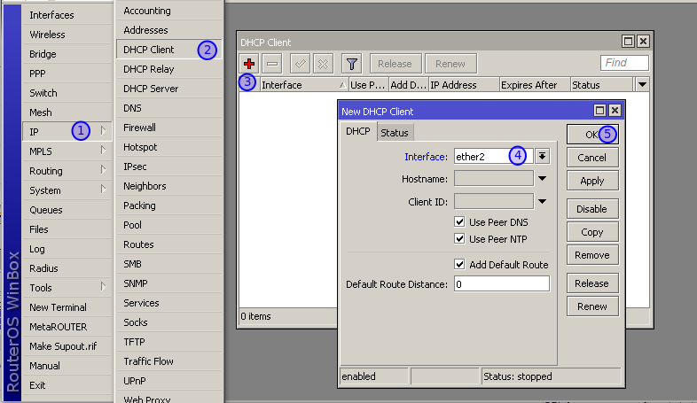Open New Terminal from the sidebar
697x403 pixels.
58,307
